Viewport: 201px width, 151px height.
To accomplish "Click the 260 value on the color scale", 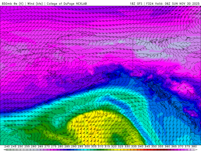I will point(34,146).
